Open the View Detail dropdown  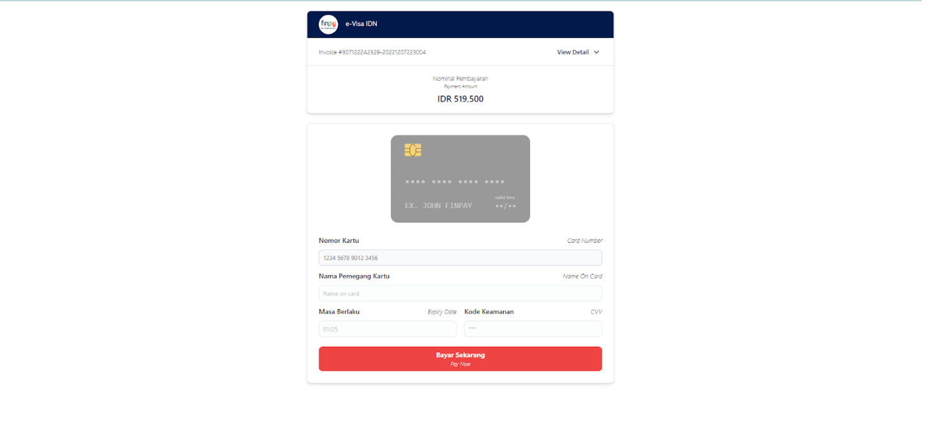(578, 52)
